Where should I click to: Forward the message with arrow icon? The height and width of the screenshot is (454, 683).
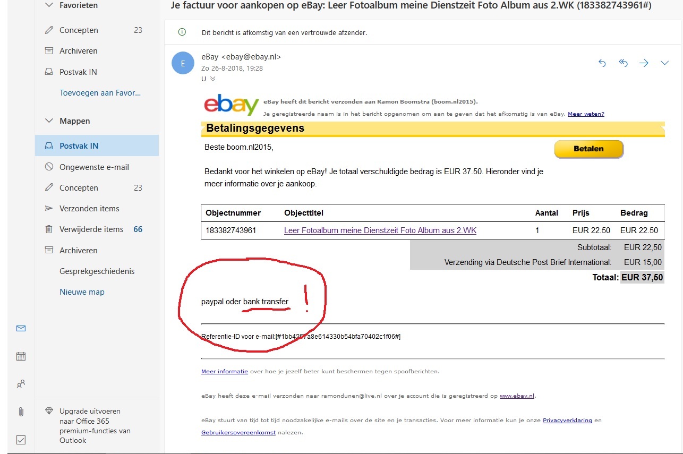644,63
